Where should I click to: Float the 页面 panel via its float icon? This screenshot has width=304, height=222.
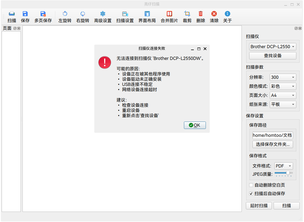15,28
